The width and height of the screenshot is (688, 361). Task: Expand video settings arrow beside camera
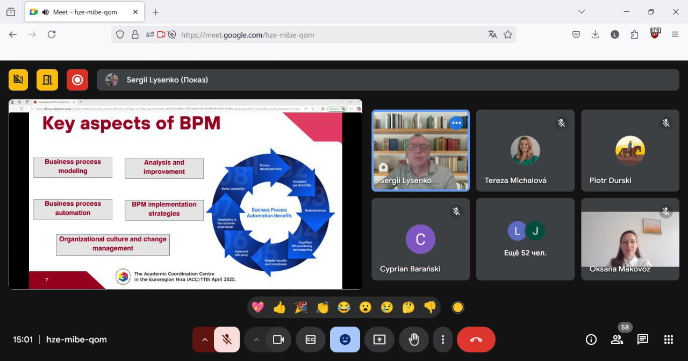click(256, 340)
